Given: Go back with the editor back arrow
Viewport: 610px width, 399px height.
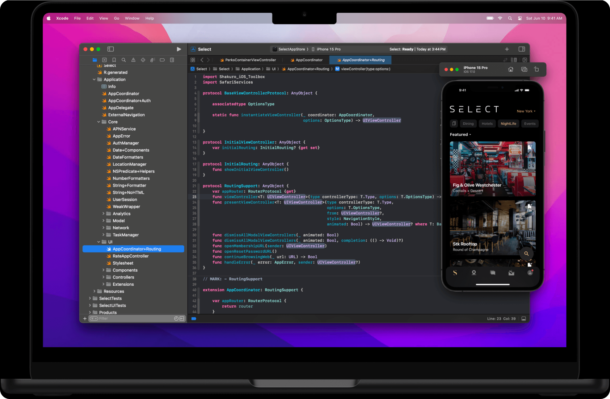Looking at the screenshot, I should pos(202,60).
